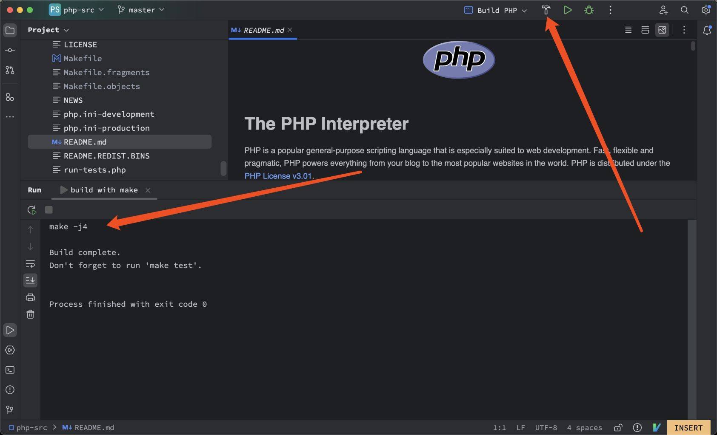Open editor tab options menu
This screenshot has width=717, height=435.
(x=684, y=30)
